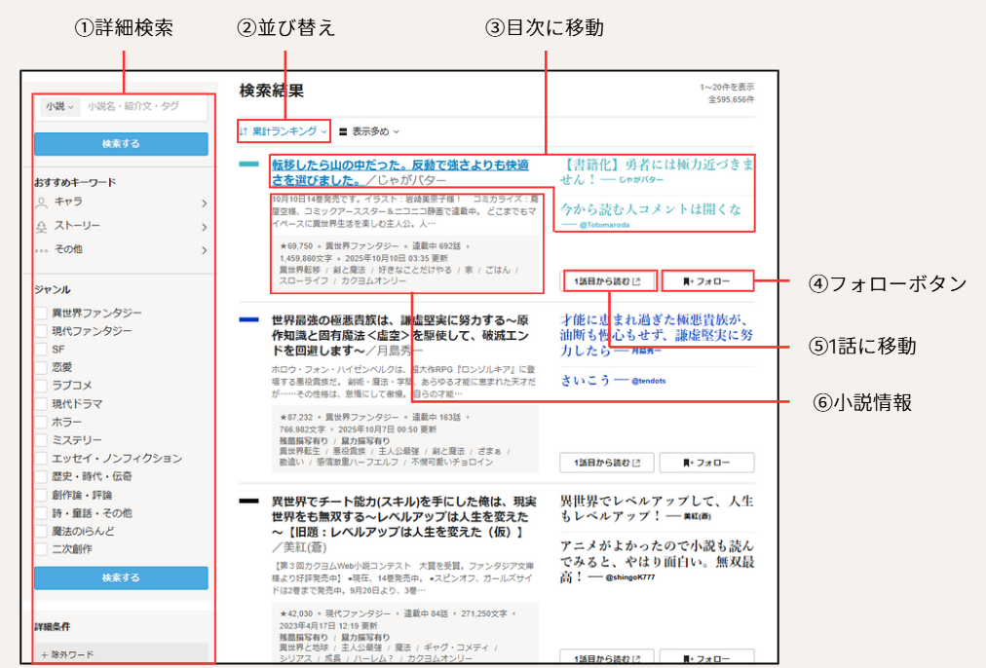The width and height of the screenshot is (986, 668).
Task: Follow the first novel with フォロー button
Action: 707,281
